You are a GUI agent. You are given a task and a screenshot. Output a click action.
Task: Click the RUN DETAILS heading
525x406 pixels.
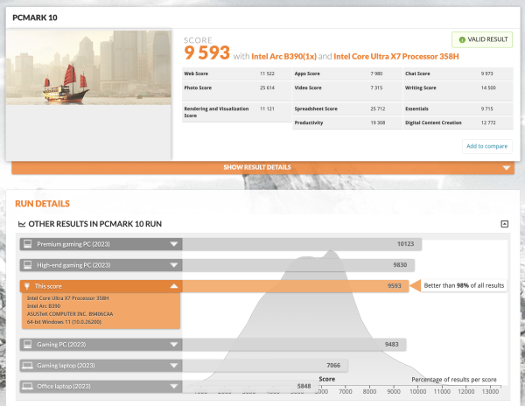coord(43,204)
